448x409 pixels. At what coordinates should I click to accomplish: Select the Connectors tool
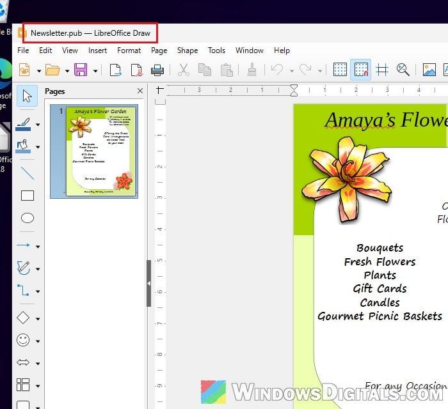(23, 290)
